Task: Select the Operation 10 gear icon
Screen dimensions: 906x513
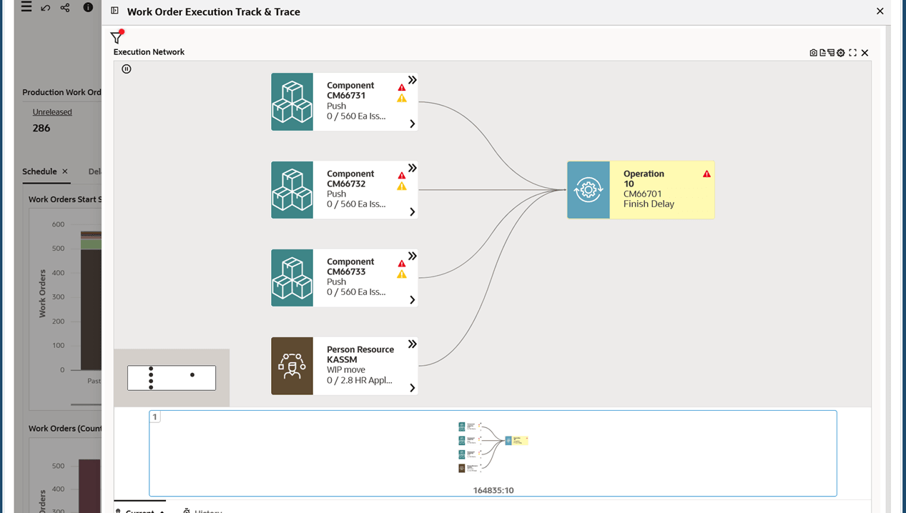Action: (x=589, y=190)
